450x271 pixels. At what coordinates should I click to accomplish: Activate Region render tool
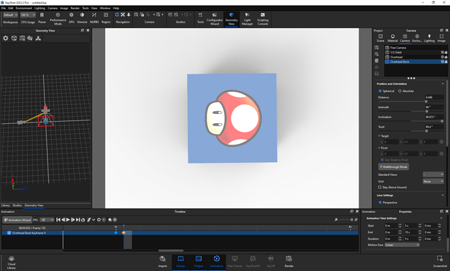106,18
